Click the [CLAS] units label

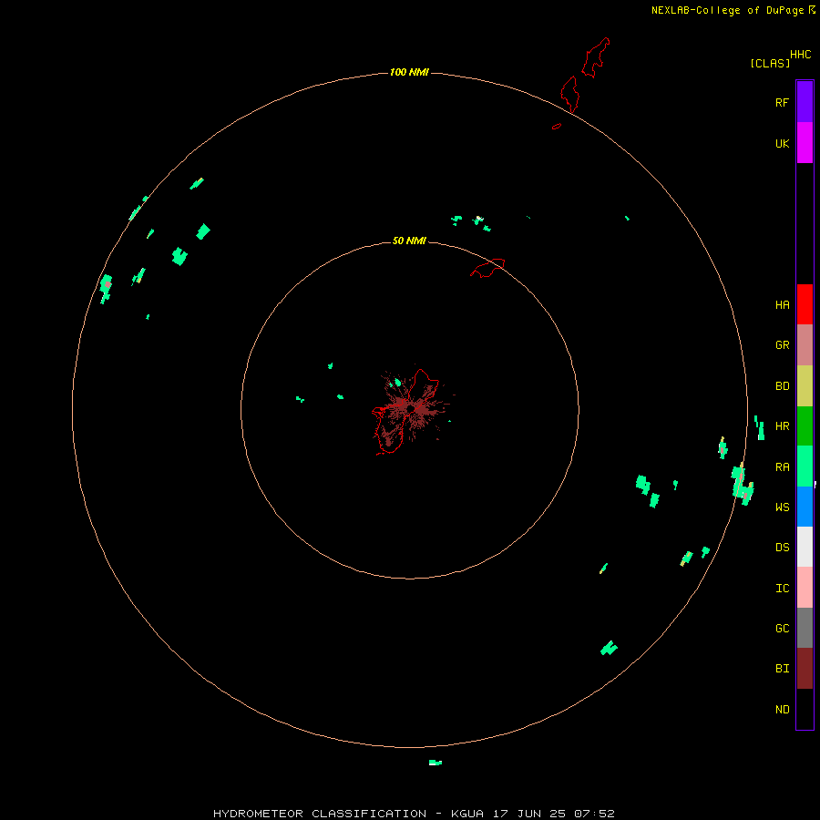pos(770,63)
